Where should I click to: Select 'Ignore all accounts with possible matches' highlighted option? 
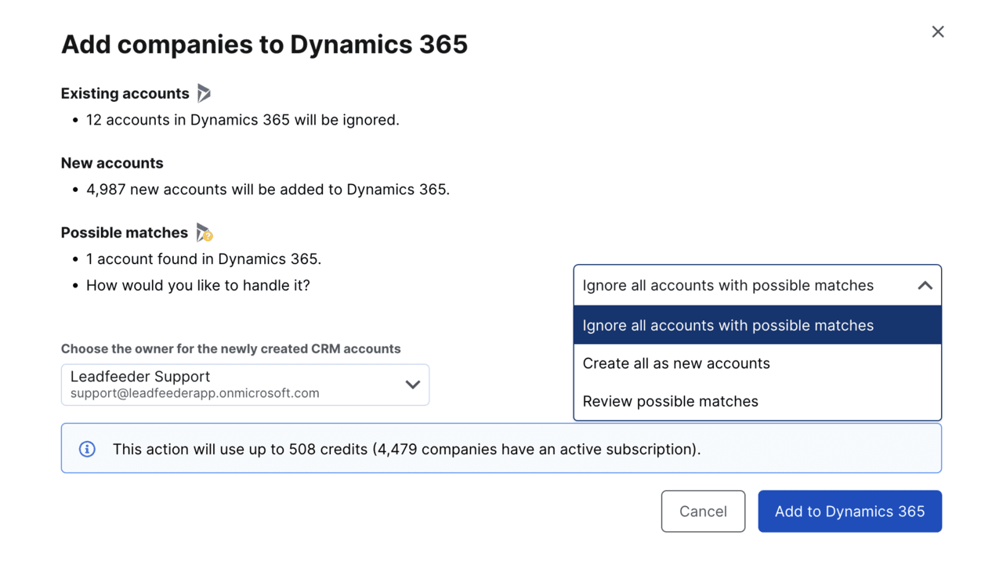[x=757, y=325]
